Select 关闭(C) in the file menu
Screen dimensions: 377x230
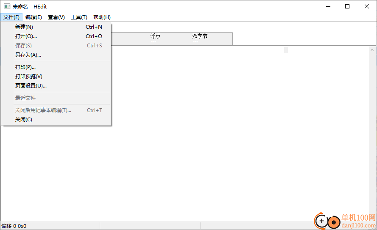[56, 119]
